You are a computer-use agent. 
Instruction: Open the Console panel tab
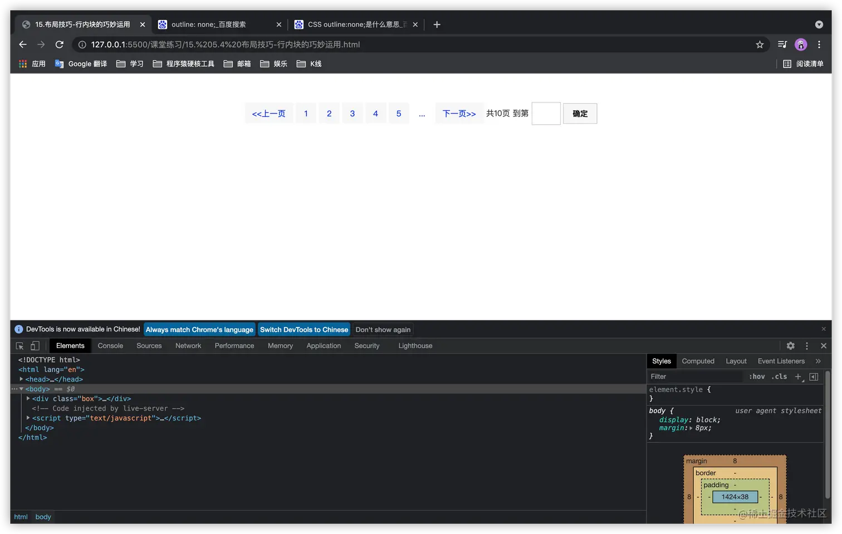(x=110, y=346)
